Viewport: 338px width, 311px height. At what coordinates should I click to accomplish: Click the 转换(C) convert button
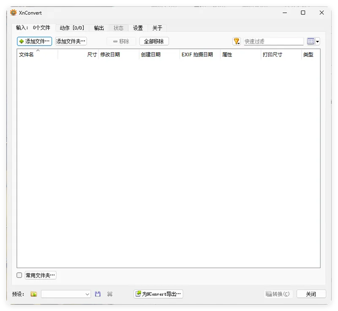click(x=278, y=294)
